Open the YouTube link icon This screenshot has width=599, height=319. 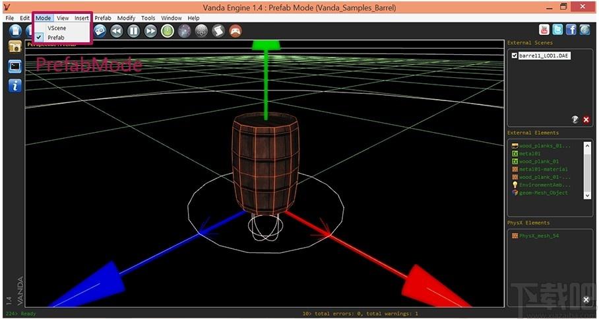pos(544,30)
